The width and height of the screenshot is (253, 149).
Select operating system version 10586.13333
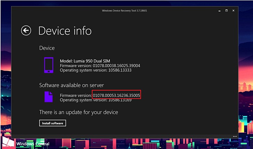coord(120,70)
